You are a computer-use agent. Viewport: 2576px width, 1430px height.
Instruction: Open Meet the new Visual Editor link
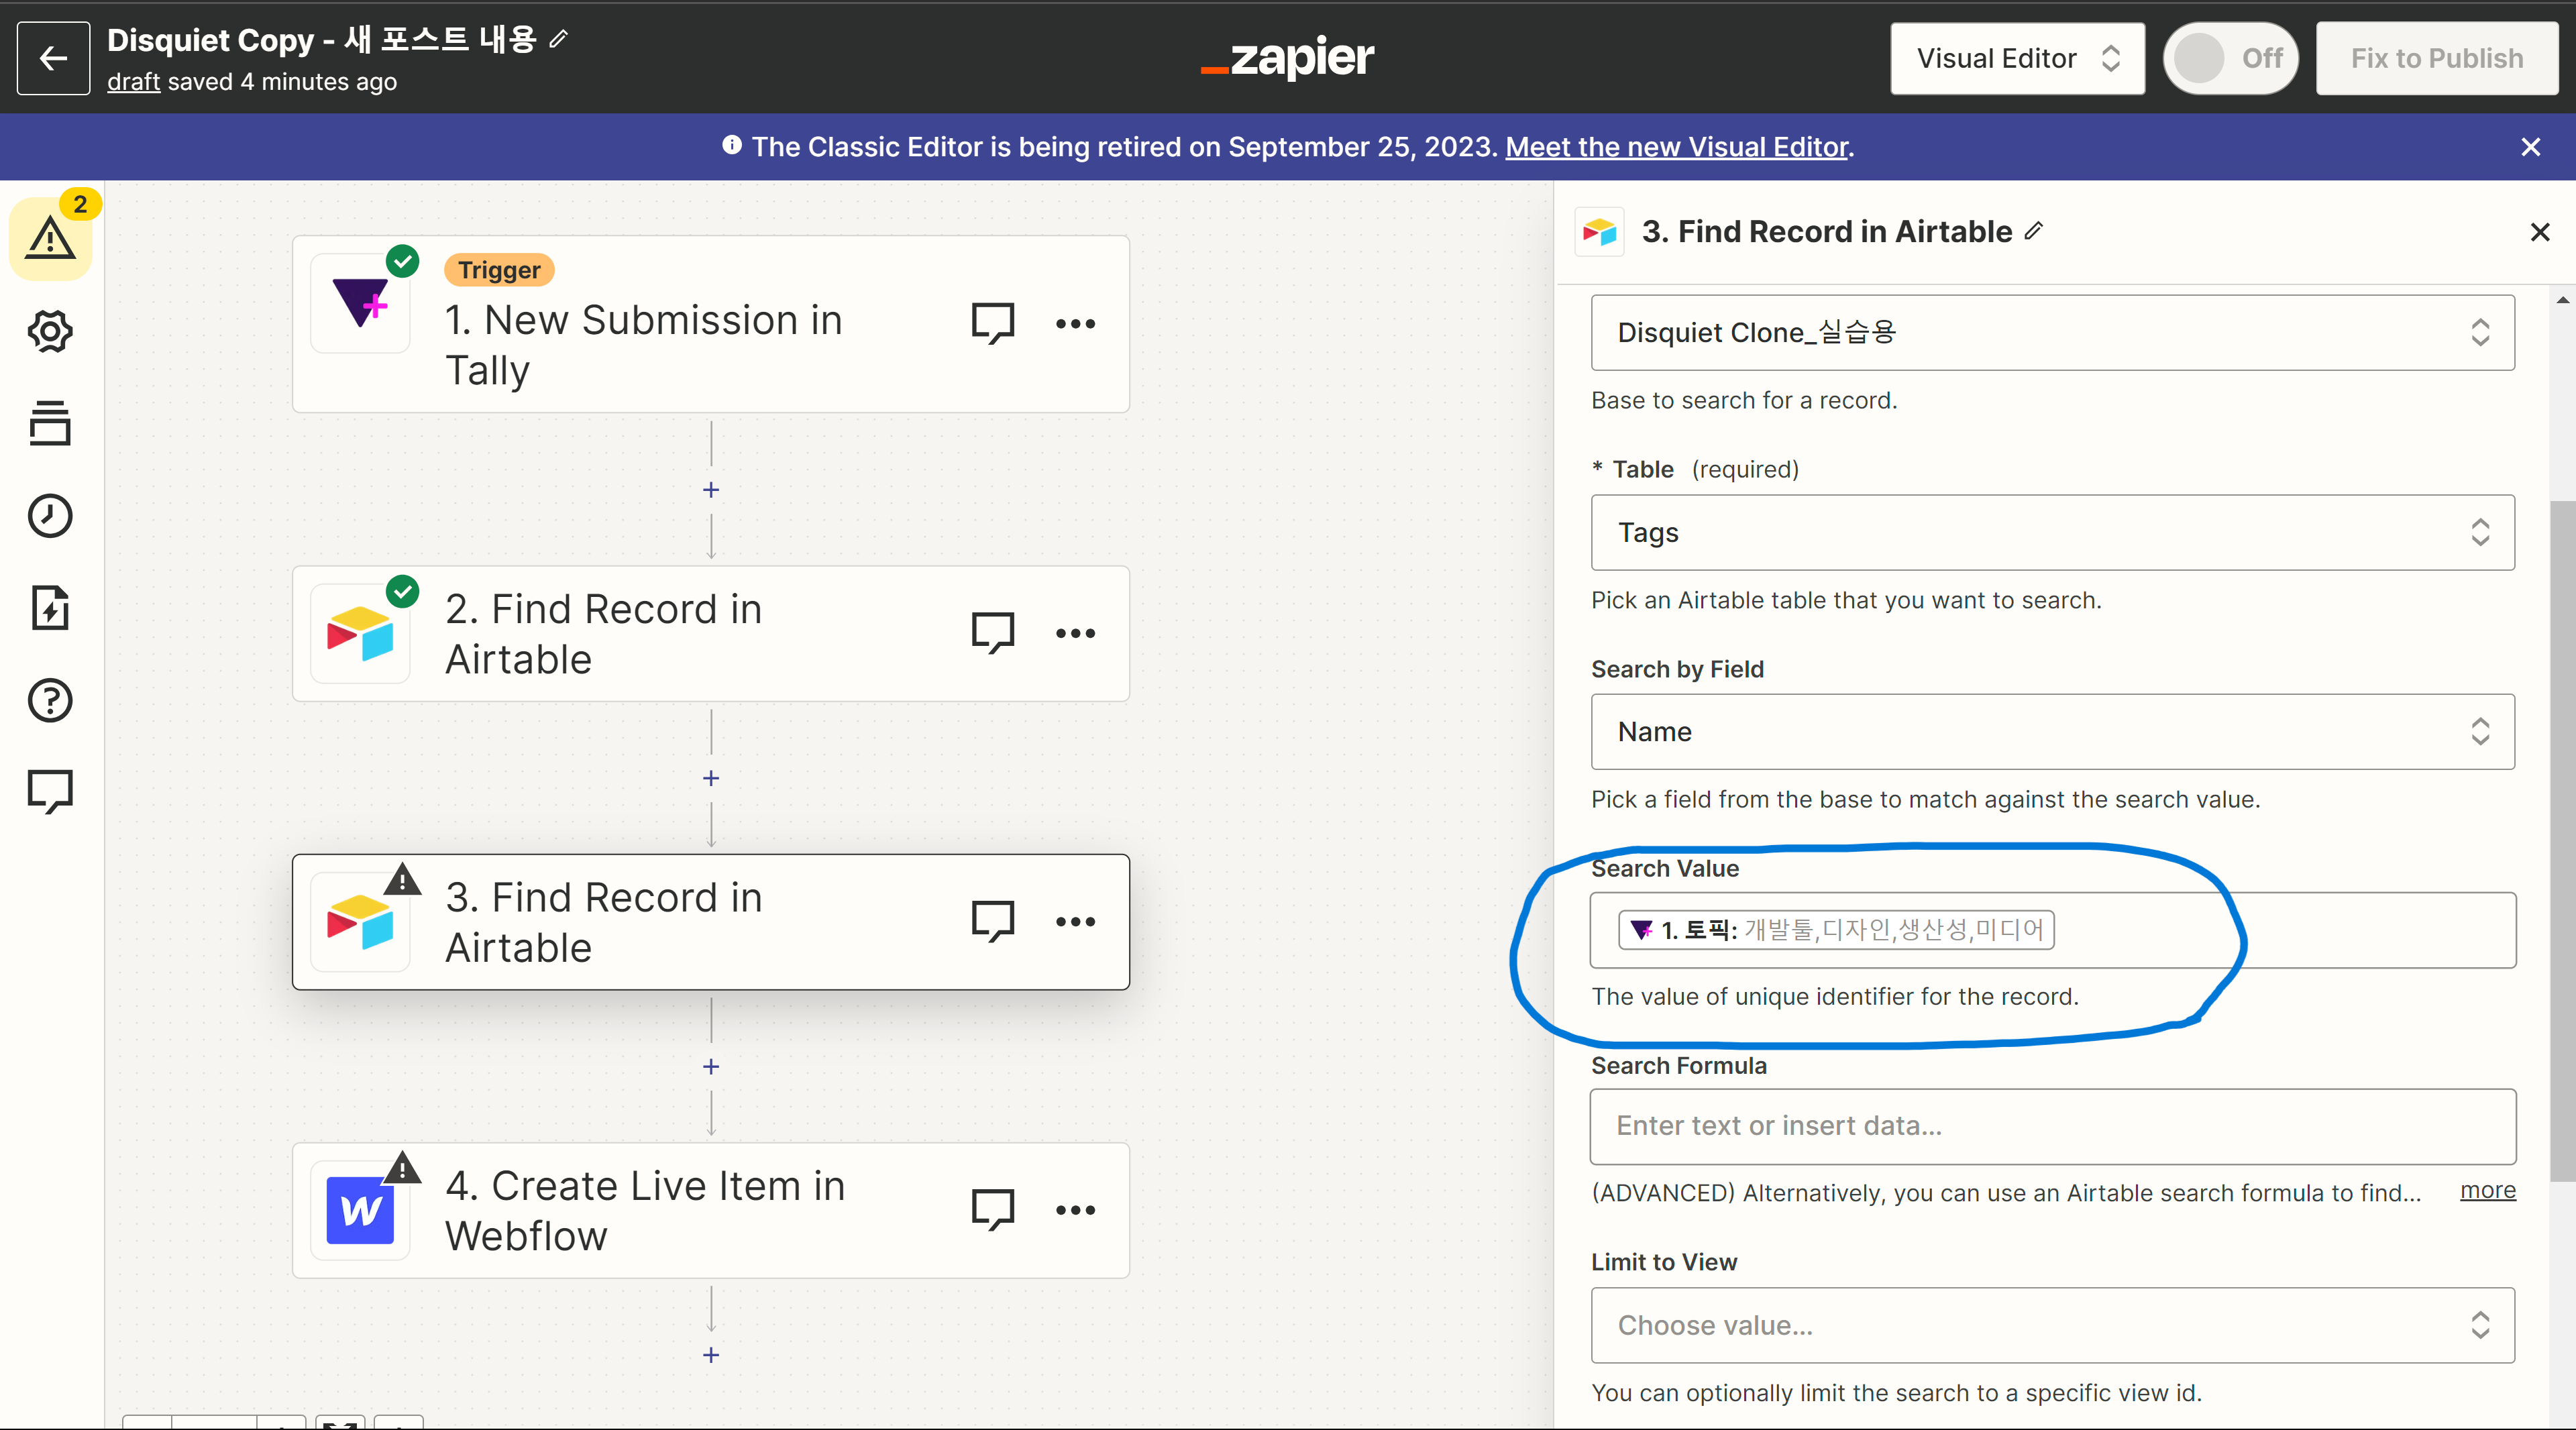(x=1677, y=147)
